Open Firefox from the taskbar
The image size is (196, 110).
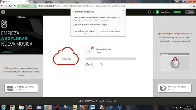click(x=30, y=107)
